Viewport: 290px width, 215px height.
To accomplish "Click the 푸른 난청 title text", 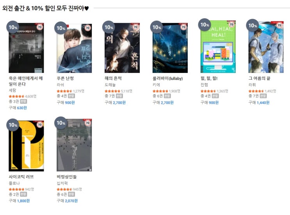I will 65,78.
